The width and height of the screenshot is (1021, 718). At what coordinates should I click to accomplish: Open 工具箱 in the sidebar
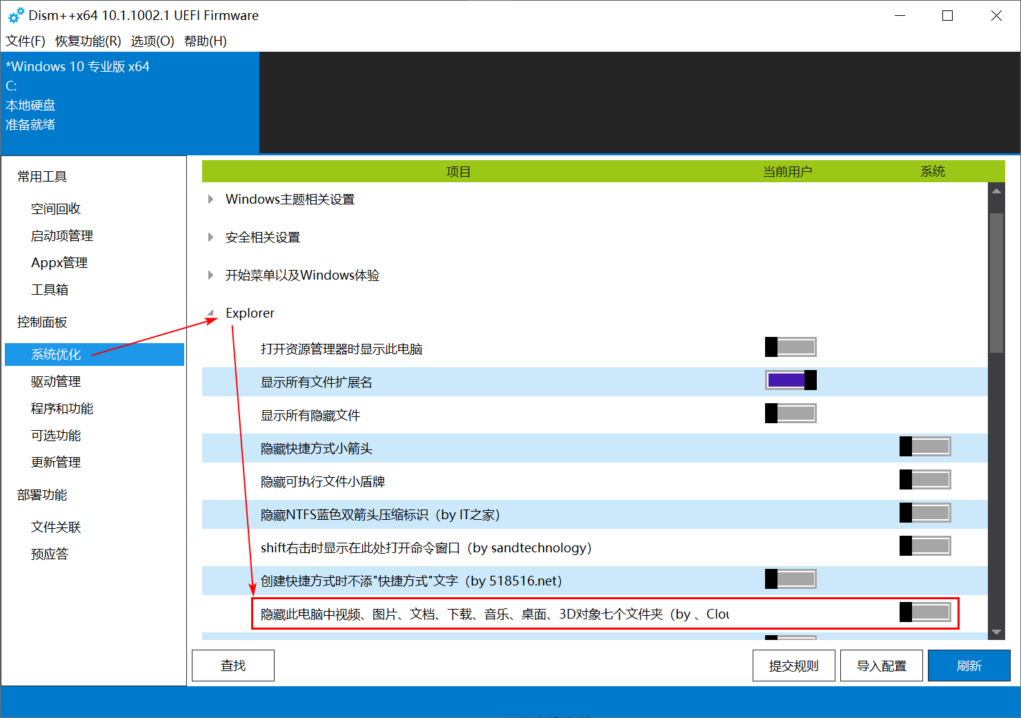(x=50, y=289)
